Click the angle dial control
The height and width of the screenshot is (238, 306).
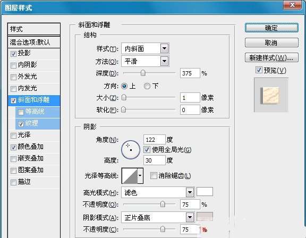click(x=131, y=150)
